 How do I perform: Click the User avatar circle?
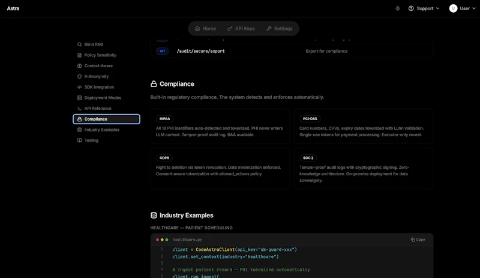pos(453,8)
